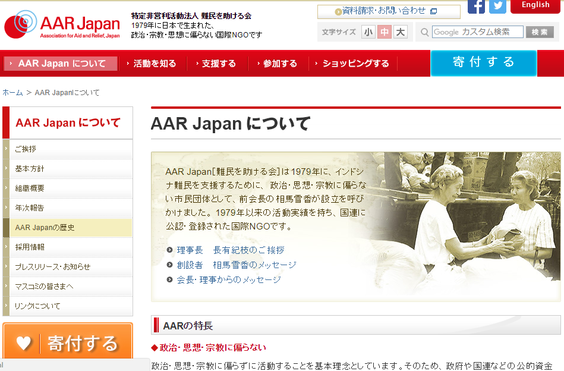564x371 pixels.
Task: Open 年次報告 in sidebar
Action: click(x=68, y=208)
